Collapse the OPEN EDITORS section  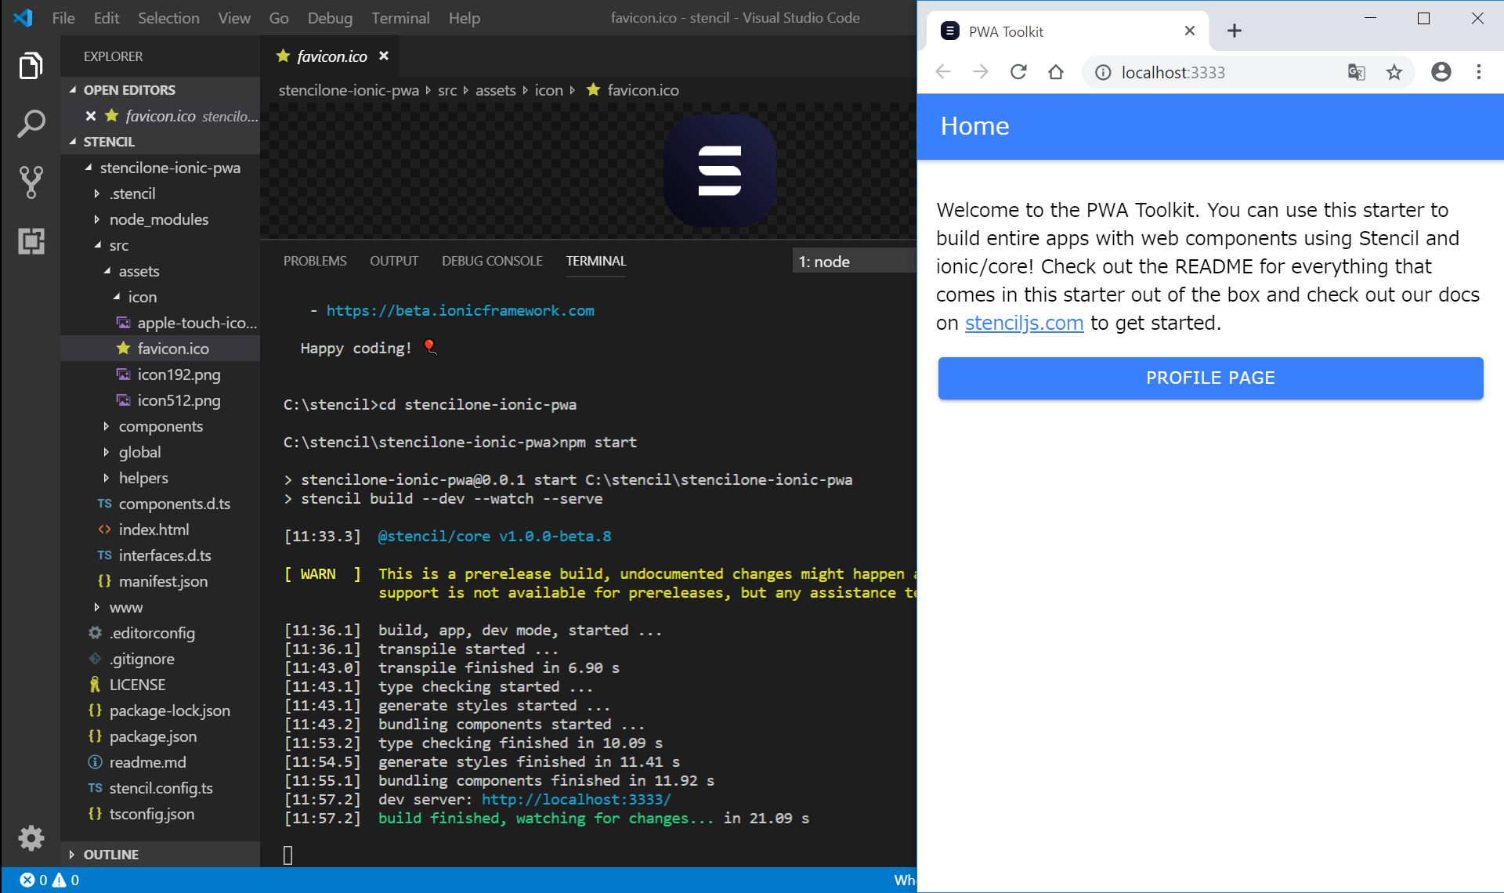click(x=129, y=90)
